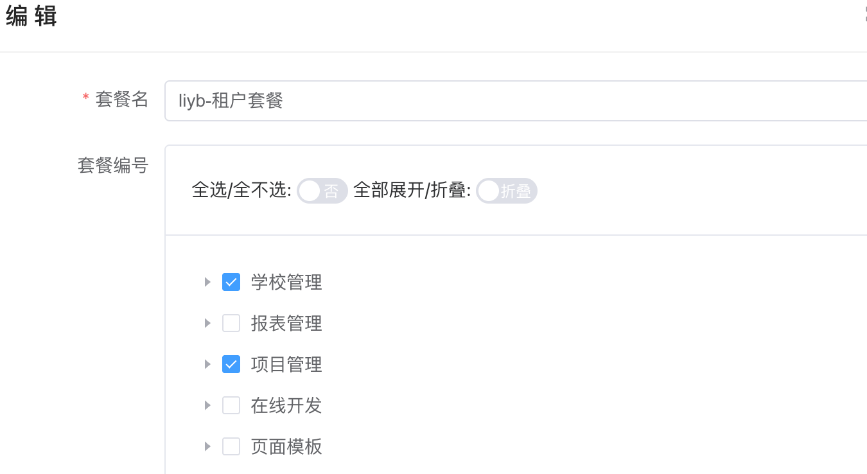Tick the 页面模板 checkbox
The width and height of the screenshot is (867, 474).
[x=231, y=446]
